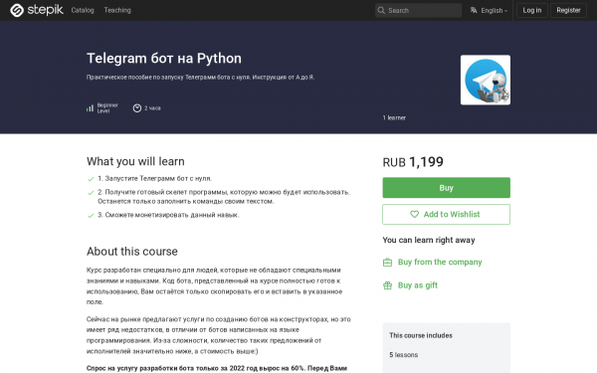The width and height of the screenshot is (597, 373).
Task: Click the checkmark by 'Сможете монетизировать'
Action: point(91,216)
